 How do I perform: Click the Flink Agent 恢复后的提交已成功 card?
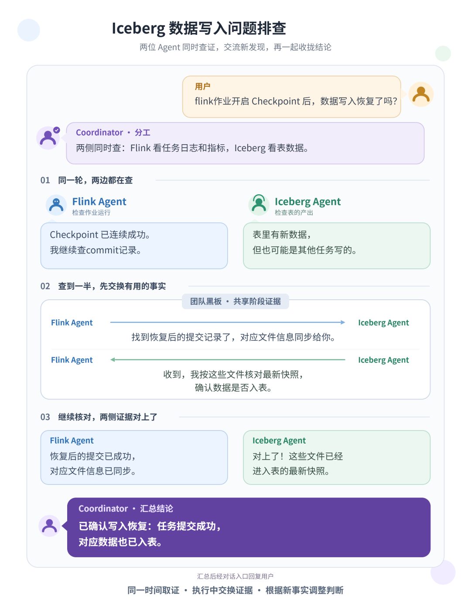tap(134, 457)
